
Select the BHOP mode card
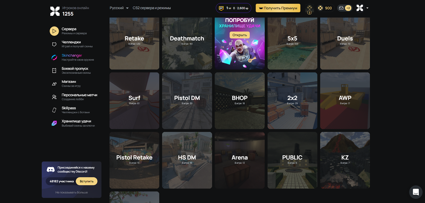tap(240, 101)
